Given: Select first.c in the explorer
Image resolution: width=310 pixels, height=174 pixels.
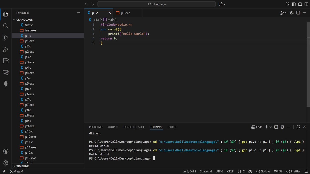Looking at the screenshot, I should (28, 25).
